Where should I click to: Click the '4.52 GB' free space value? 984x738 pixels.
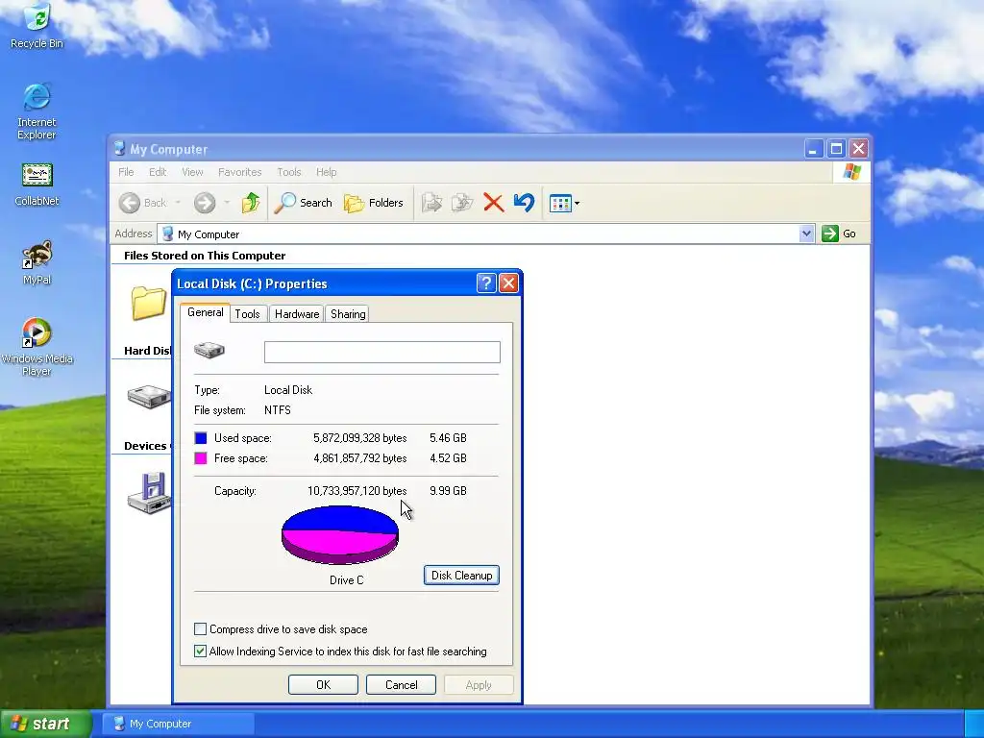coord(448,458)
